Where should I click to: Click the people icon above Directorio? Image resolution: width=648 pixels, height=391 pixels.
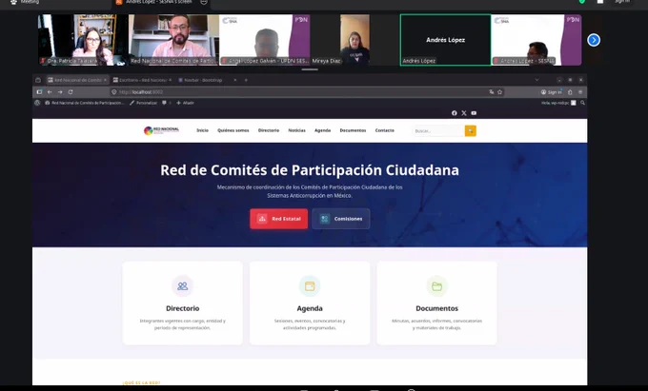pyautogui.click(x=182, y=285)
